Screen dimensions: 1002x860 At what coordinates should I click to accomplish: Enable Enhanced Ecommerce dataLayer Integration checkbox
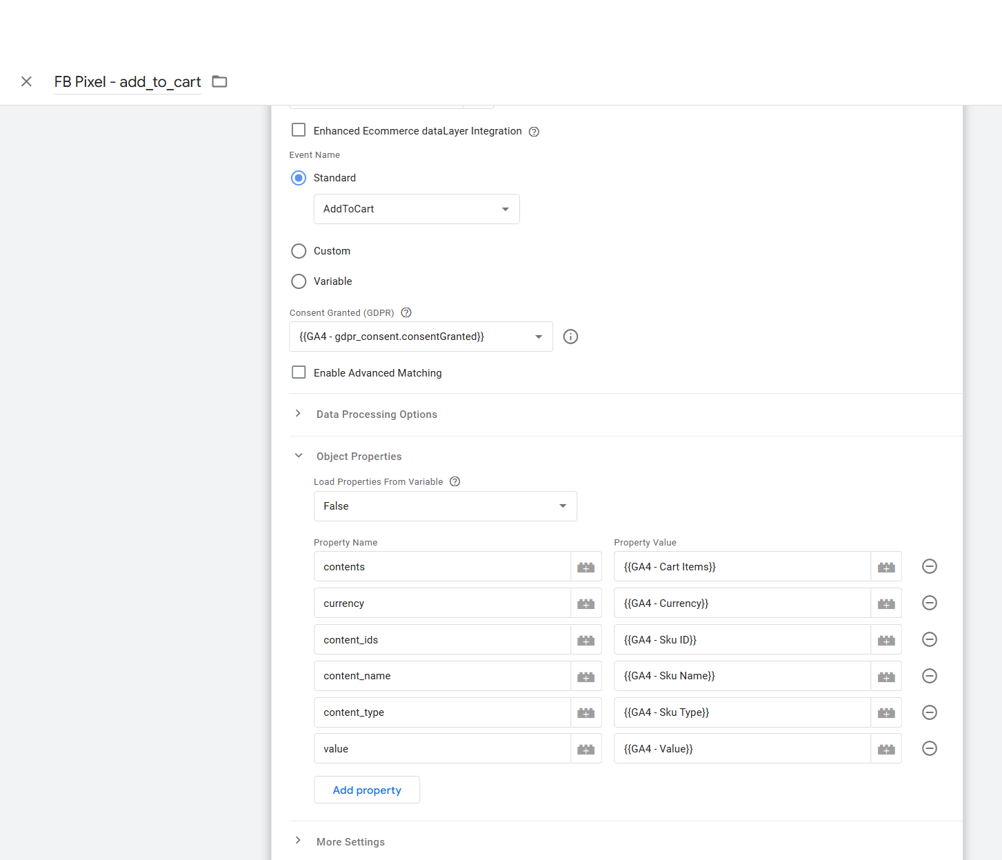pyautogui.click(x=299, y=130)
